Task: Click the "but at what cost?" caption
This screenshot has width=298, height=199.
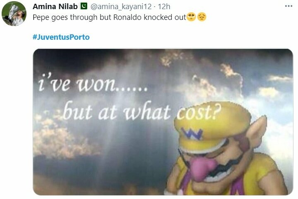Action: [x=142, y=111]
